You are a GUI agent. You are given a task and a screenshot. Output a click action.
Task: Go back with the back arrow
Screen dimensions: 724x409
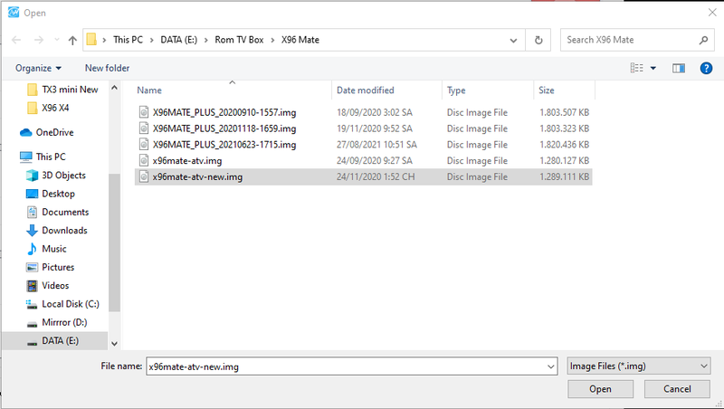16,40
